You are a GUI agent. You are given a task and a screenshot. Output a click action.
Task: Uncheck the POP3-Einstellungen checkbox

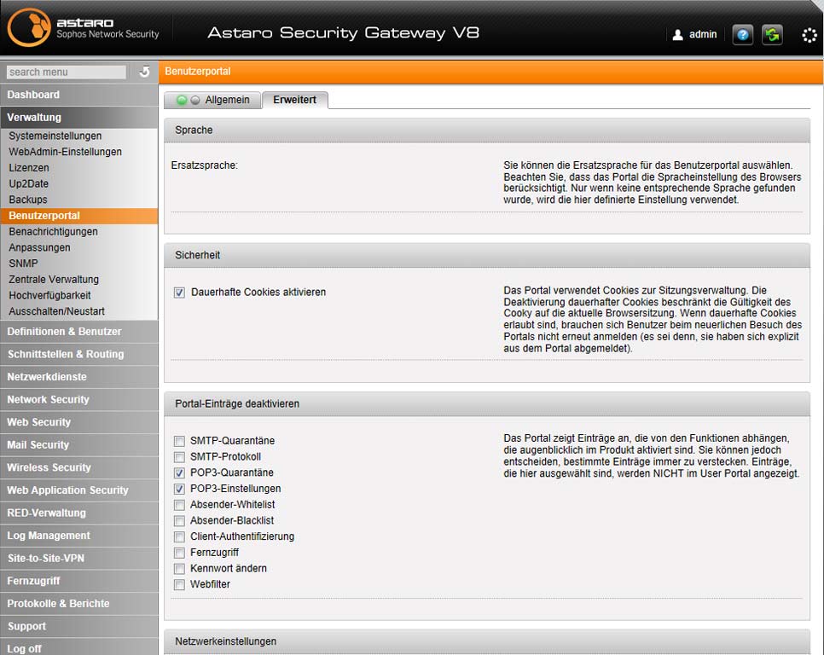[179, 489]
